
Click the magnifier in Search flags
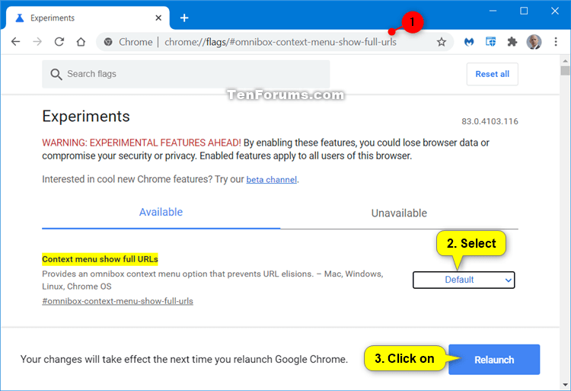[x=56, y=75]
